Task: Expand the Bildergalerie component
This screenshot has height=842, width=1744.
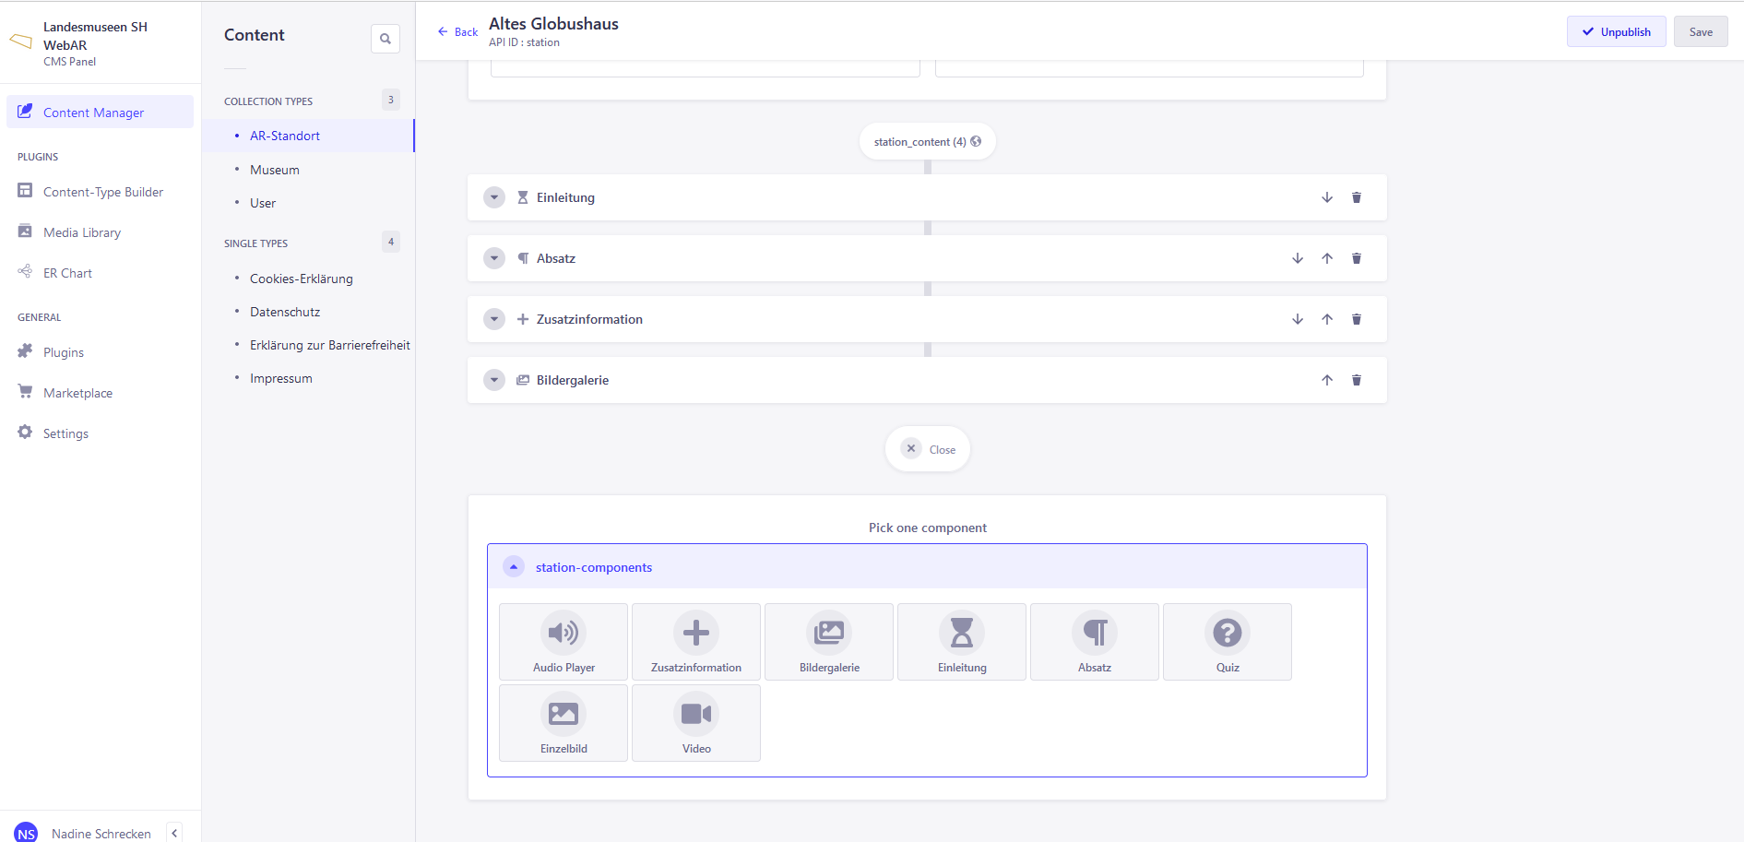Action: (494, 380)
